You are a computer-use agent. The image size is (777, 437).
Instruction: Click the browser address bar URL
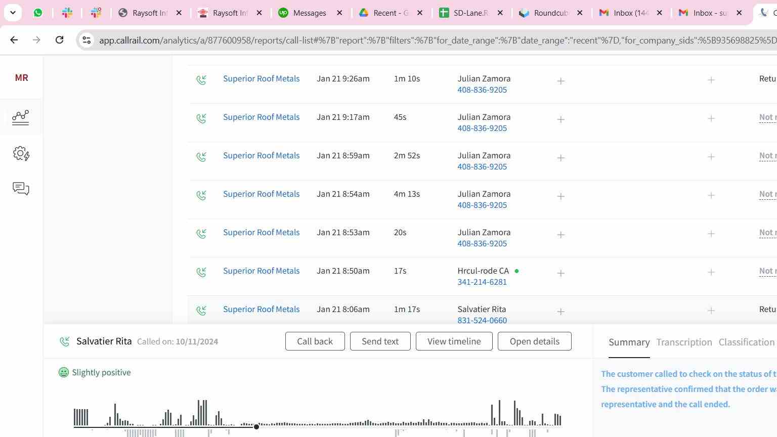(438, 40)
